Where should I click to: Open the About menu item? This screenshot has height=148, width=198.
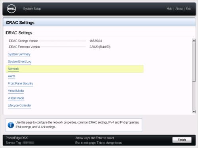(179, 9)
